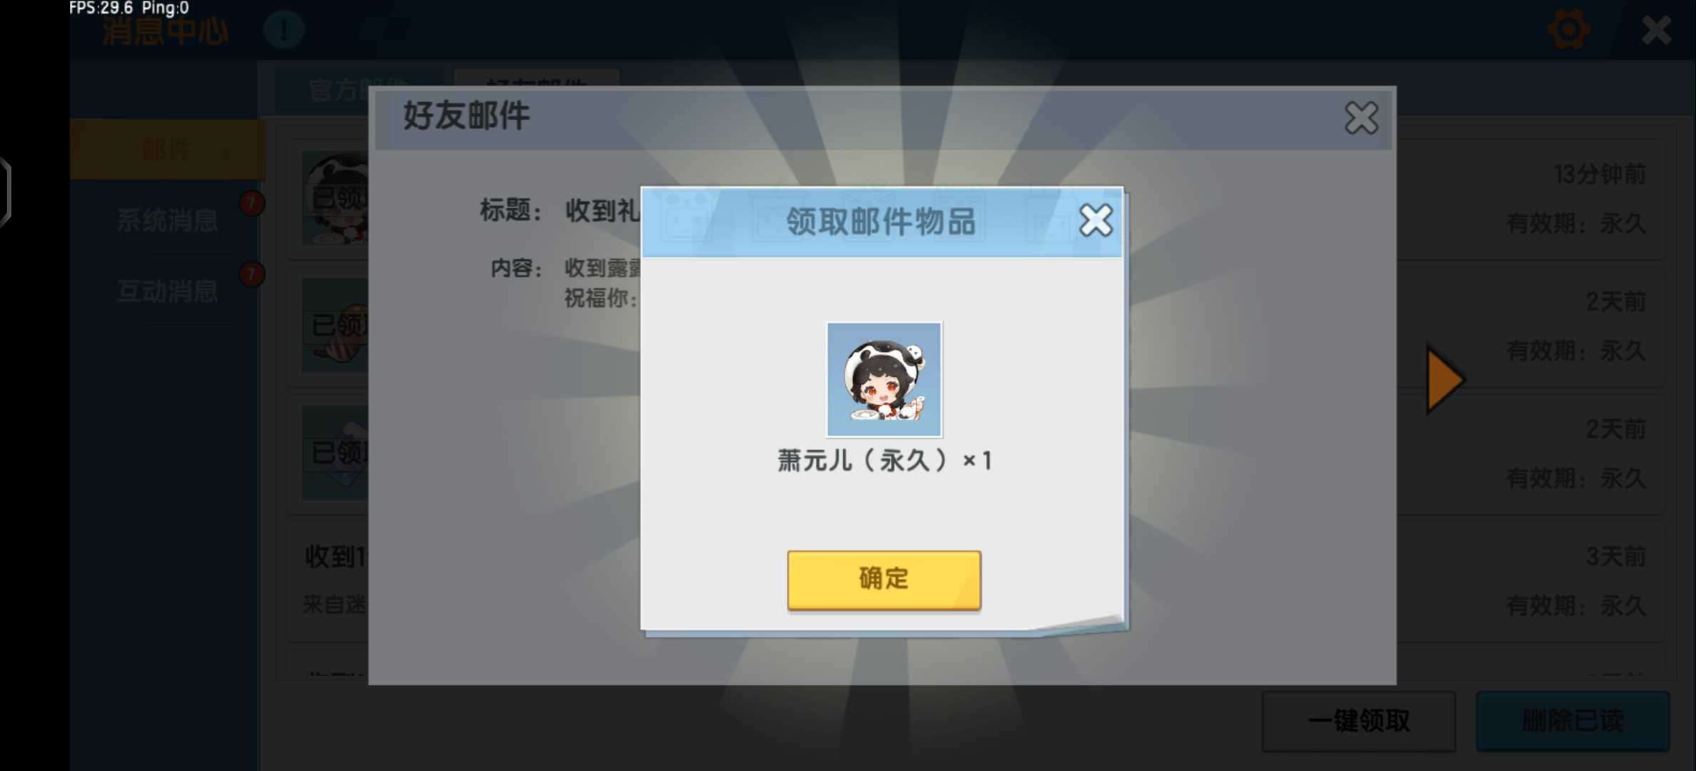Select the 邮件 sidebar tab
1696x771 pixels.
167,150
